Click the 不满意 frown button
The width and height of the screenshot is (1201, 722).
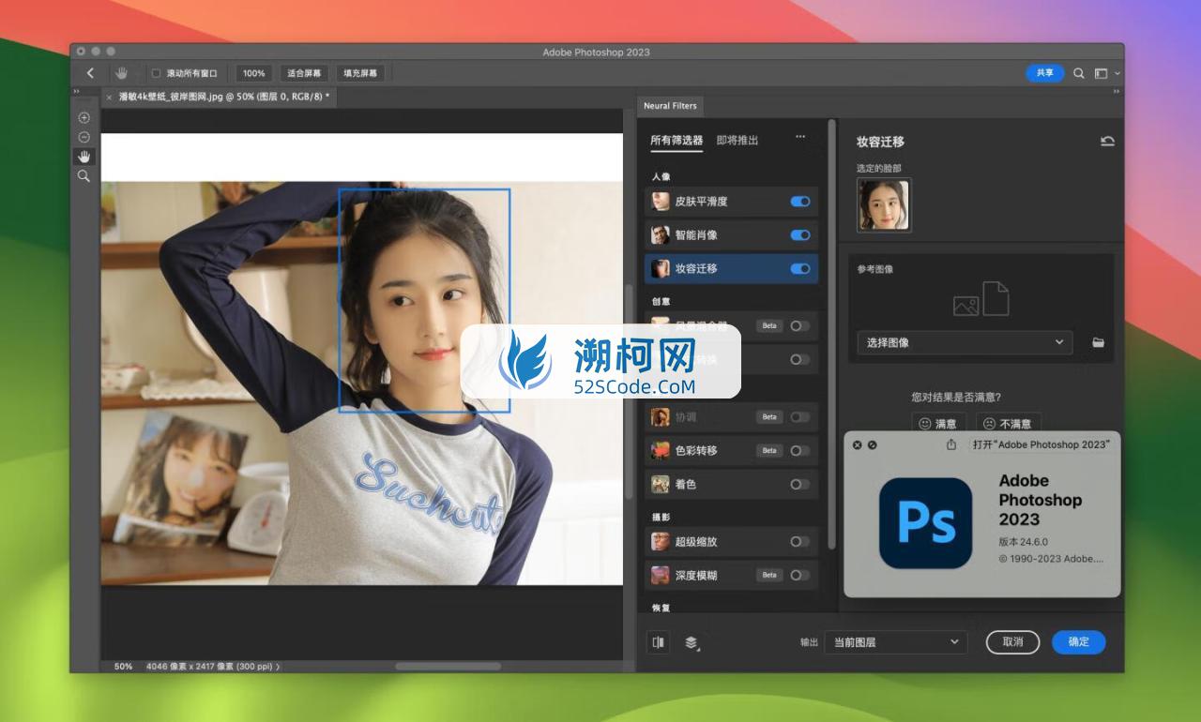1008,423
